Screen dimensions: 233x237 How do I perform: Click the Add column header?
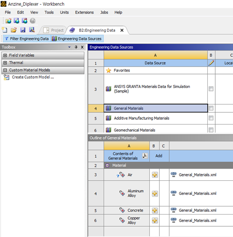[x=159, y=156]
